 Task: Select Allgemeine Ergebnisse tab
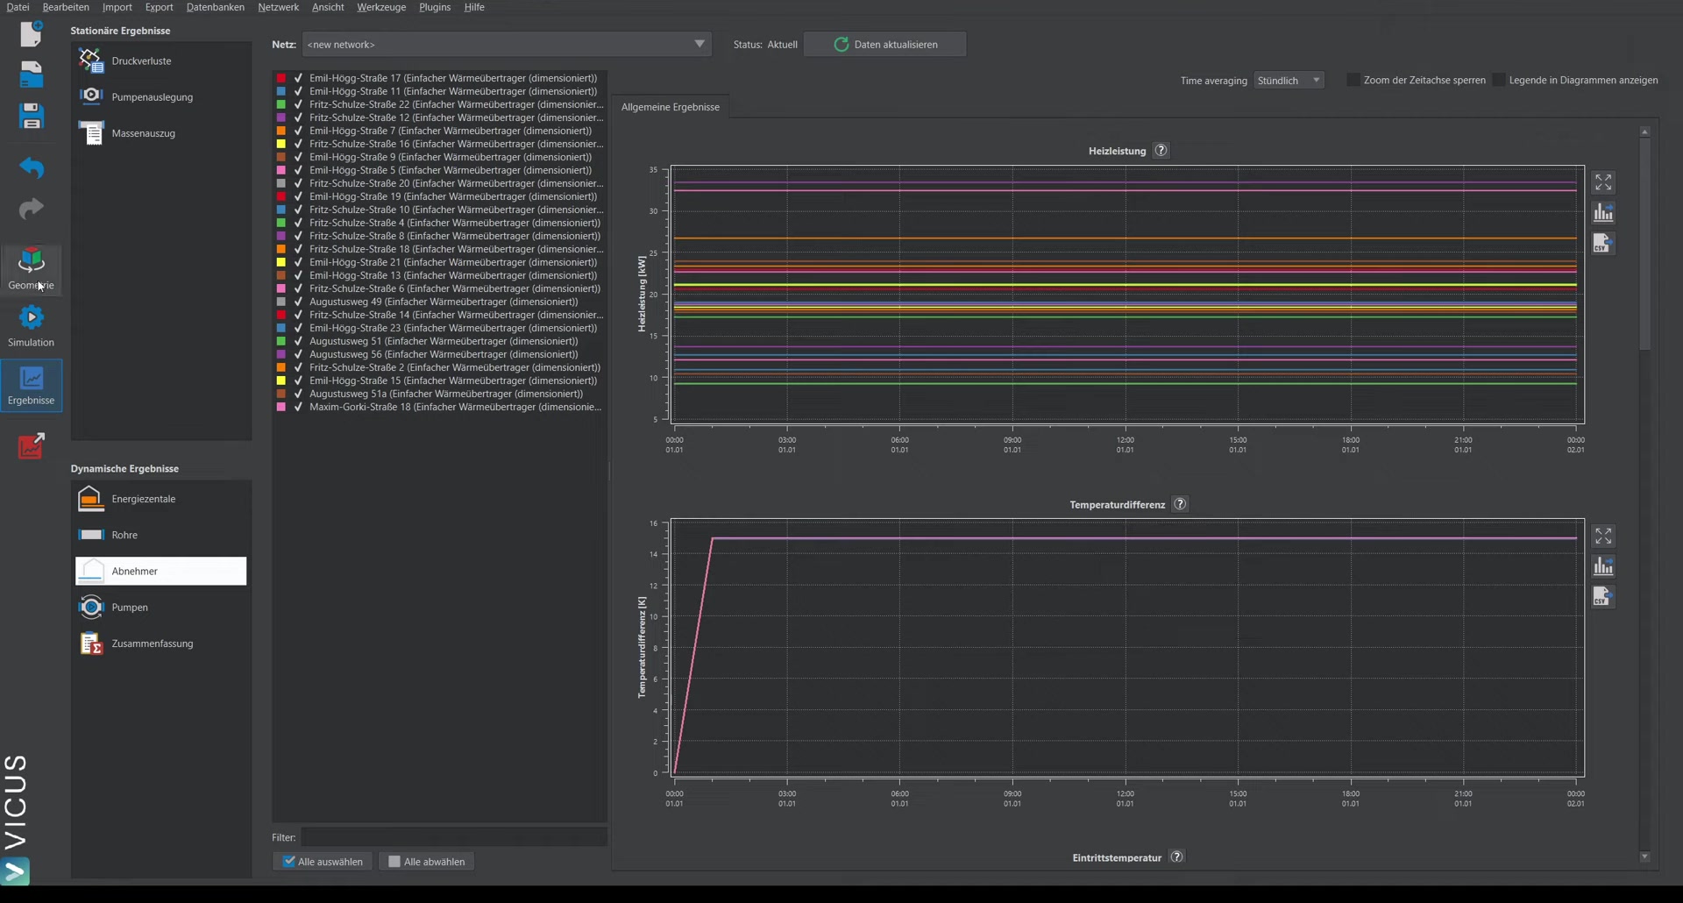click(x=671, y=107)
